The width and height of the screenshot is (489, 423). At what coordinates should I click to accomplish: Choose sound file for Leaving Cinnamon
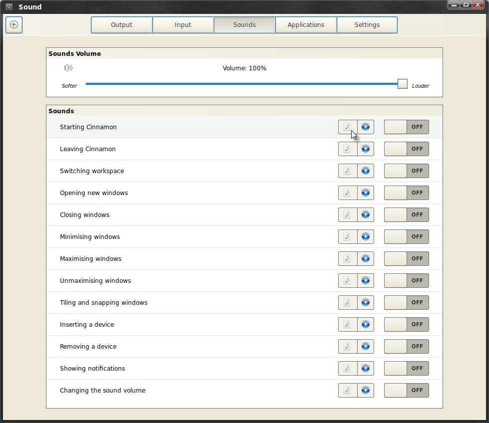tap(347, 149)
